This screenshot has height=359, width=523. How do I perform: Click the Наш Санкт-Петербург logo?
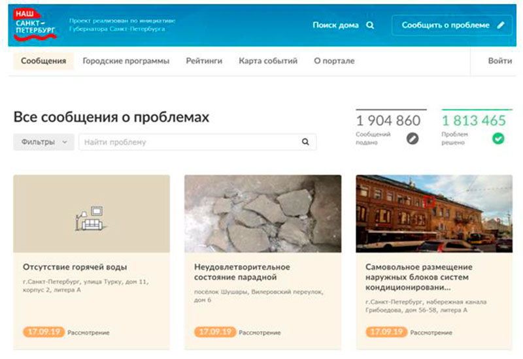[x=35, y=24]
